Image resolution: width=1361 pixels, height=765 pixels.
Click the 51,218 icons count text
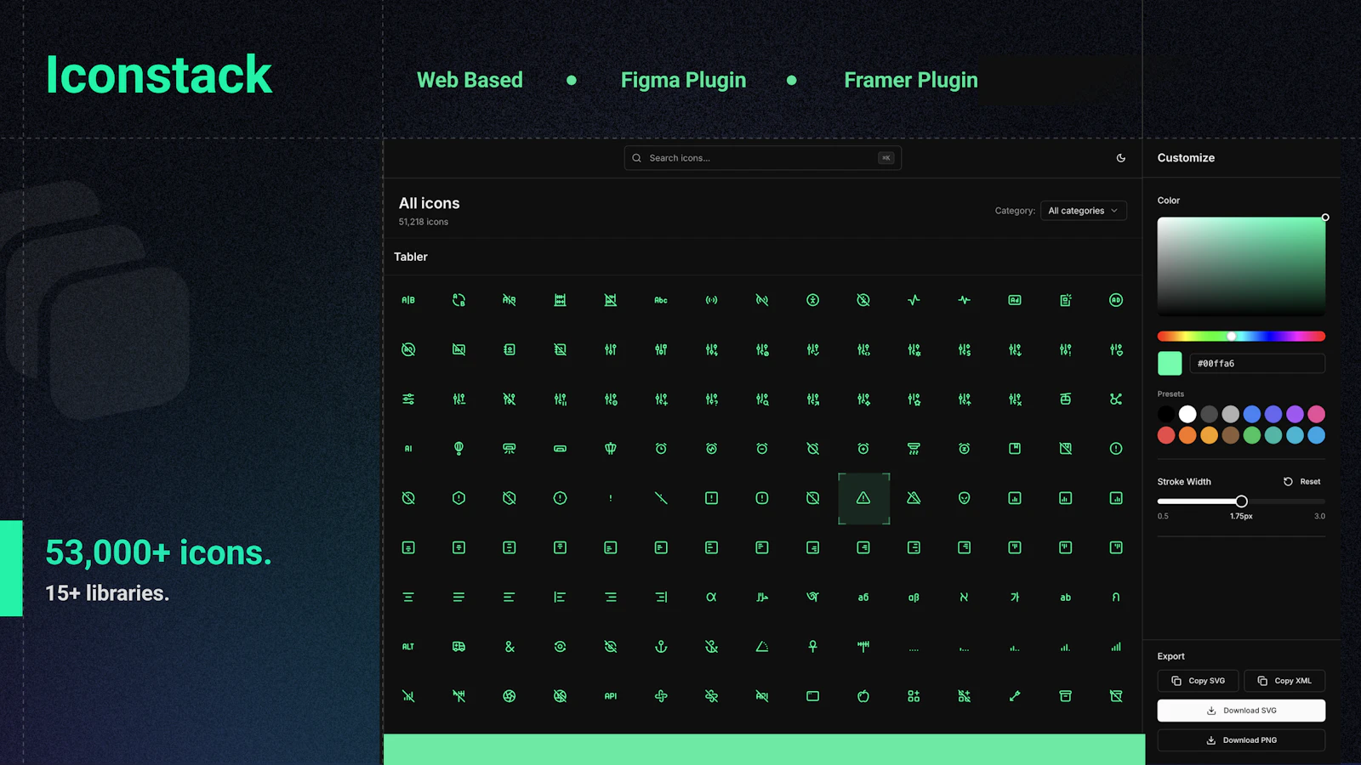pos(424,222)
